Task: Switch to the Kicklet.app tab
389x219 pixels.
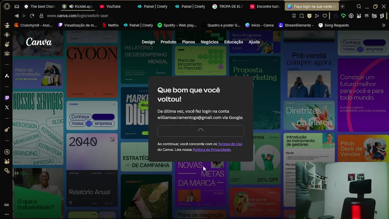Action: click(77, 6)
